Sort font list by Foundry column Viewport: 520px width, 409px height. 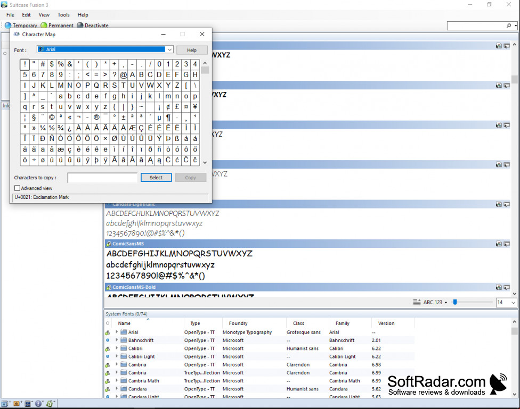(238, 323)
